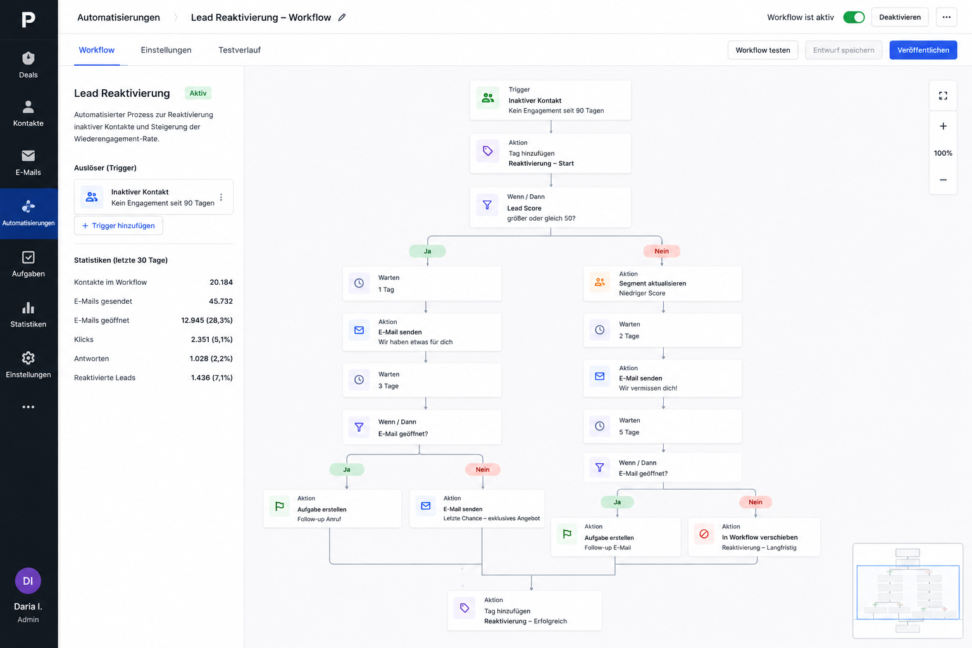Click Reaktivierte Leads value 1.436 (7,1%)
The height and width of the screenshot is (648, 972).
pyautogui.click(x=211, y=378)
